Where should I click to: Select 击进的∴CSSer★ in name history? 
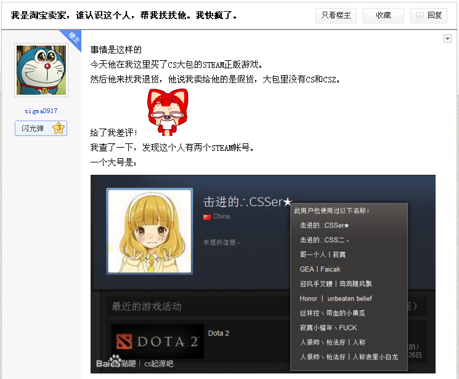(x=324, y=225)
